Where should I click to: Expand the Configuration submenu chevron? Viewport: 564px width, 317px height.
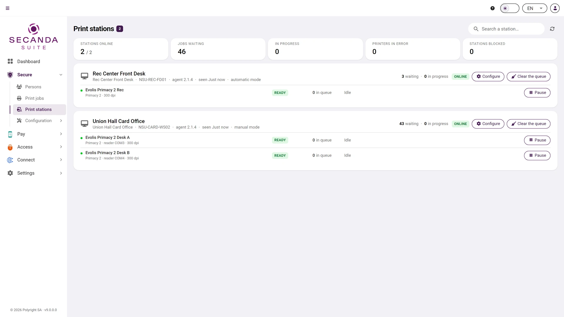point(61,121)
